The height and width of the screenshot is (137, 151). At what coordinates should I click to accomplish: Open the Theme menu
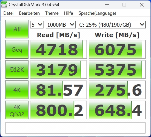tap(52, 13)
